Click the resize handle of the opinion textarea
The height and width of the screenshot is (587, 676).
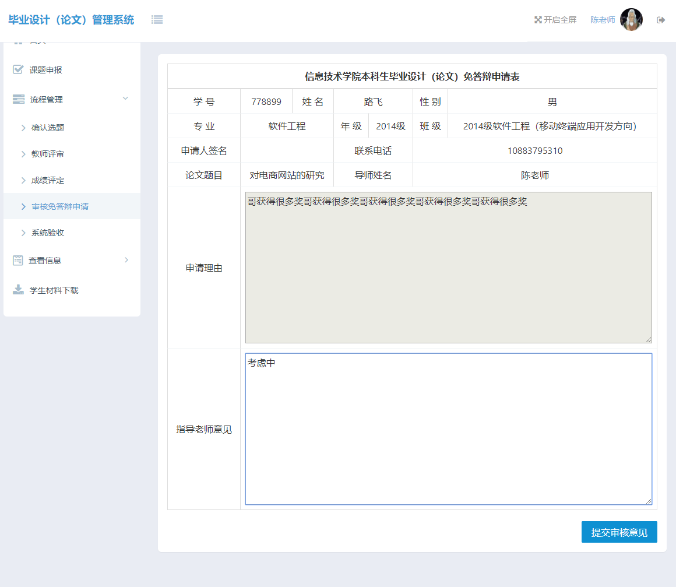650,500
